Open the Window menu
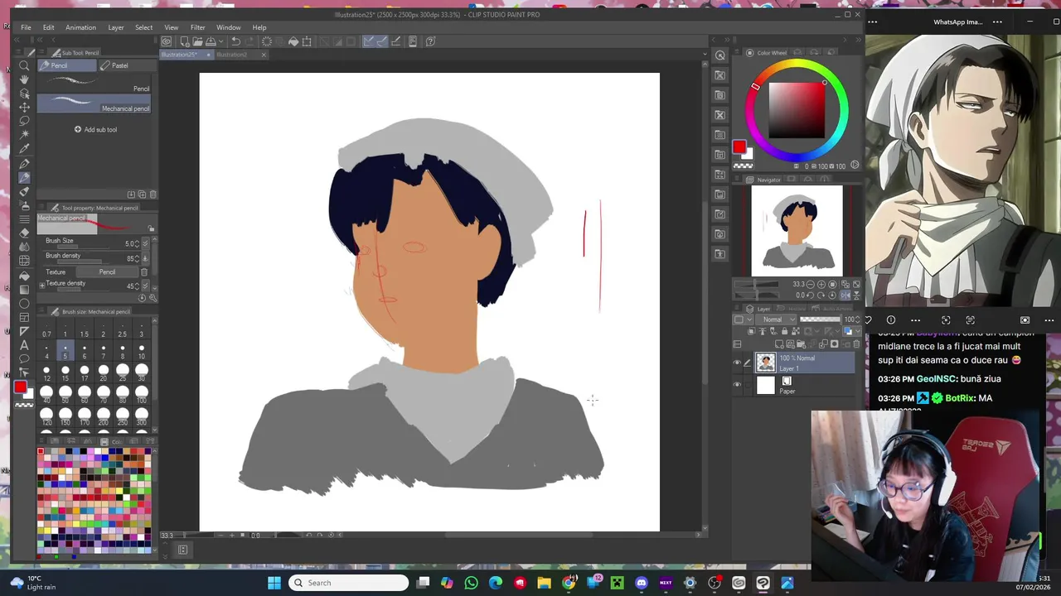 (x=229, y=27)
